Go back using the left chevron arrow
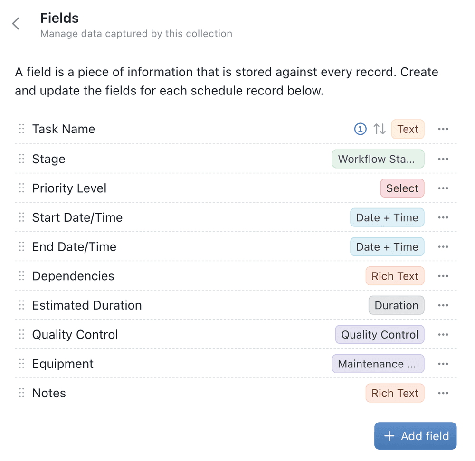This screenshot has height=461, width=475. point(16,24)
